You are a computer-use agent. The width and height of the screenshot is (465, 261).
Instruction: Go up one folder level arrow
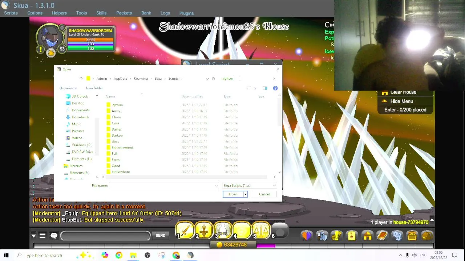(x=81, y=78)
